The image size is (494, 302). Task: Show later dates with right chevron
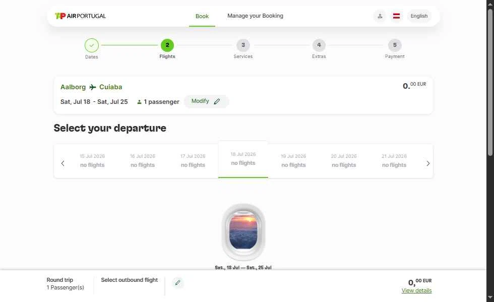pos(428,163)
